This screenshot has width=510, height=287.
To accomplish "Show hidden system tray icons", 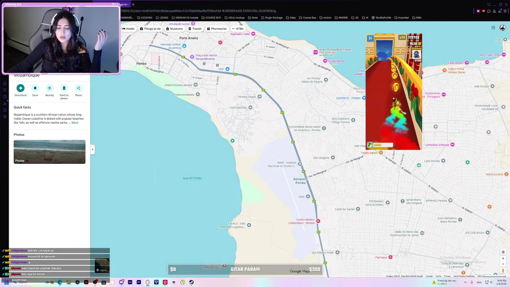I will [x=465, y=282].
